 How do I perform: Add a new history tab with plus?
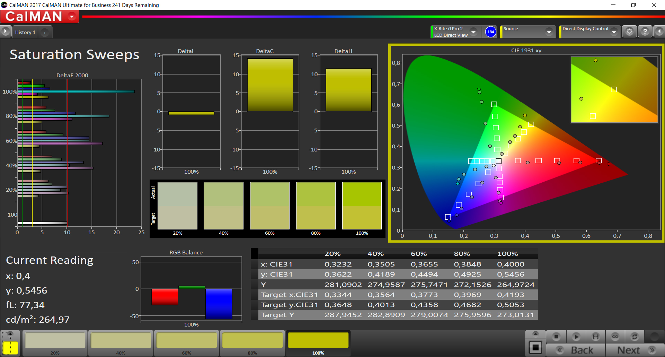(x=44, y=33)
